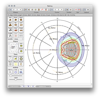Select Plaque number 2
Image resolution: width=100 pixels, height=98 pixels.
point(14,10)
